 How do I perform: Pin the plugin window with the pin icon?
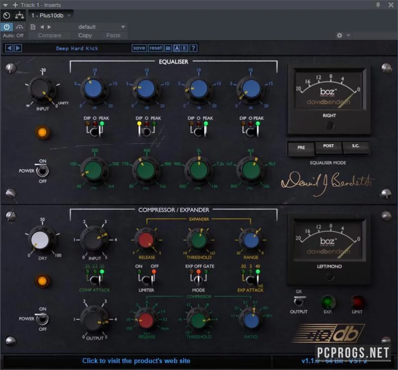(378, 5)
